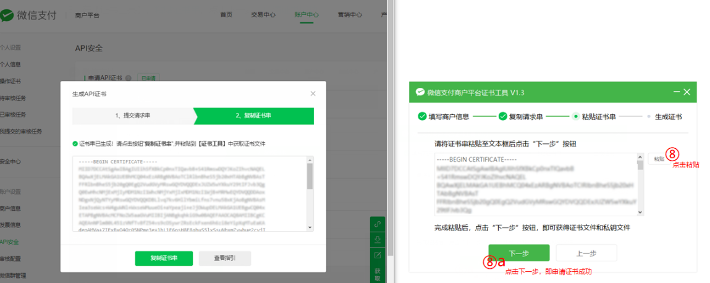The image size is (710, 283).
Task: Click the help icon beside 申请API证书
Action: tap(129, 78)
